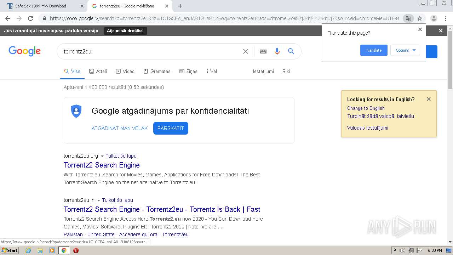
Task: Click the PĀRSKATĪT review button
Action: (x=171, y=128)
